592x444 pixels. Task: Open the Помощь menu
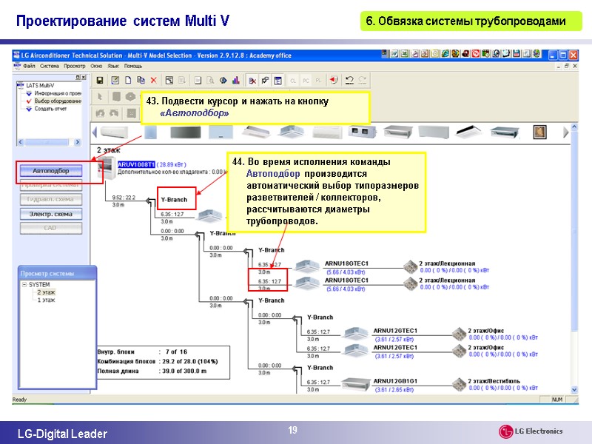tap(133, 66)
